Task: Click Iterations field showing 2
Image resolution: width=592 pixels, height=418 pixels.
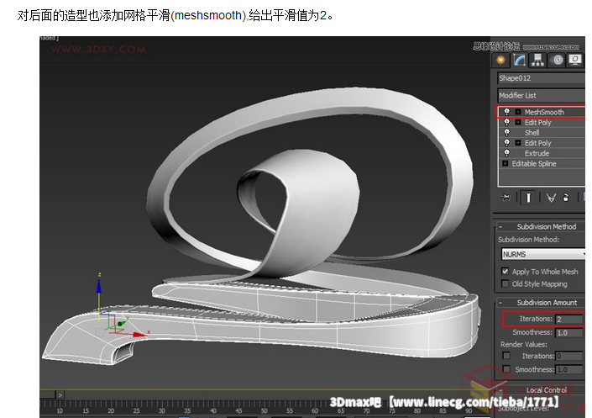Action: [569, 320]
